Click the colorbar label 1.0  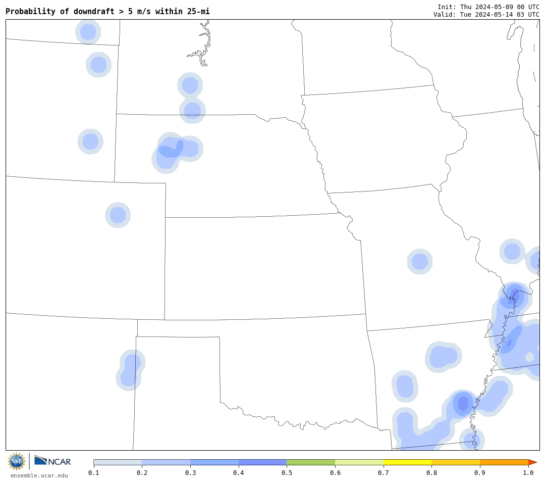528,472
